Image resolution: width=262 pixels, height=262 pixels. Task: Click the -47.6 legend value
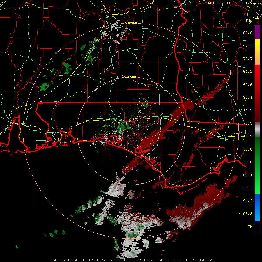pos(247,162)
